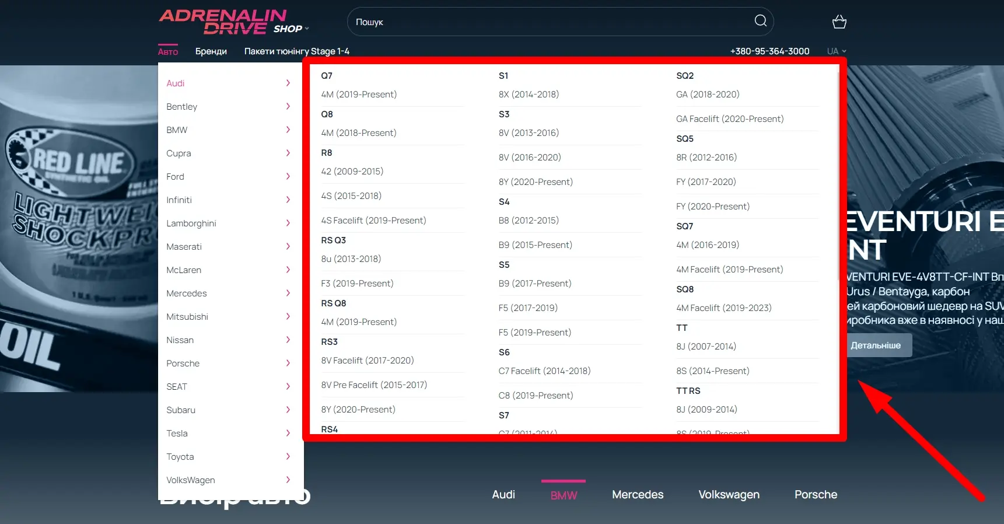The width and height of the screenshot is (1004, 524).
Task: Select S3 8V (2013-2016)
Action: [529, 132]
